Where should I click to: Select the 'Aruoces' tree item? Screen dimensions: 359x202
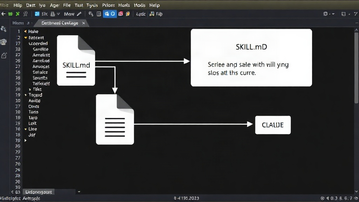point(41,66)
